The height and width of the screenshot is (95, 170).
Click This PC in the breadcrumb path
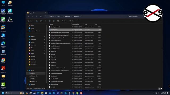click(x=52, y=16)
